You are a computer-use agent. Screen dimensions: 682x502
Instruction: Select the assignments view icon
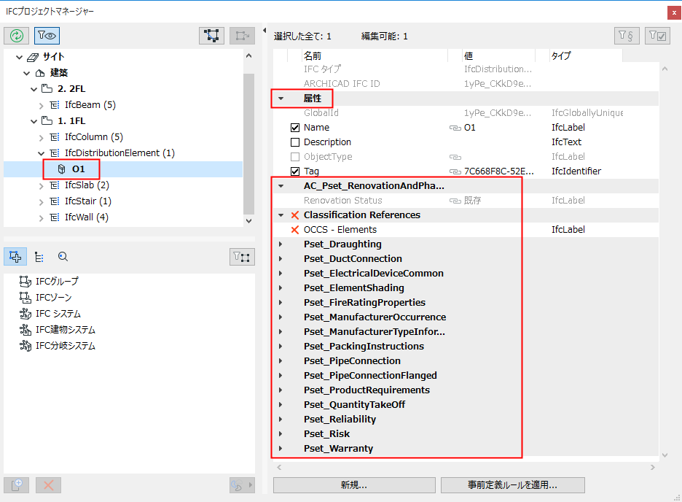tap(15, 257)
